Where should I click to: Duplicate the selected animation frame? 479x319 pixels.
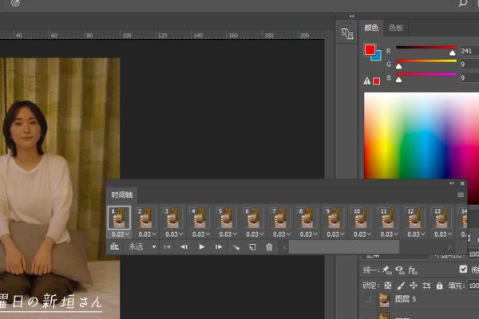(x=252, y=247)
